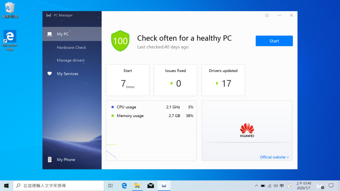Viewport: 340px width, 191px height.
Task: Click 'Check often for a healthy PC' heading
Action: 184,38
